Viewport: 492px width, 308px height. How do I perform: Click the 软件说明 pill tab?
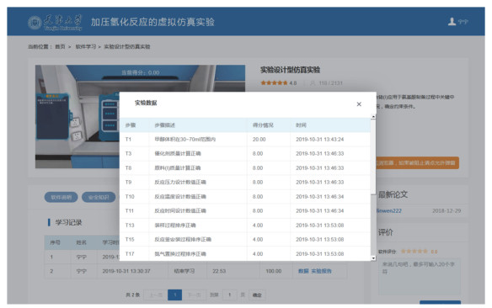(61, 198)
